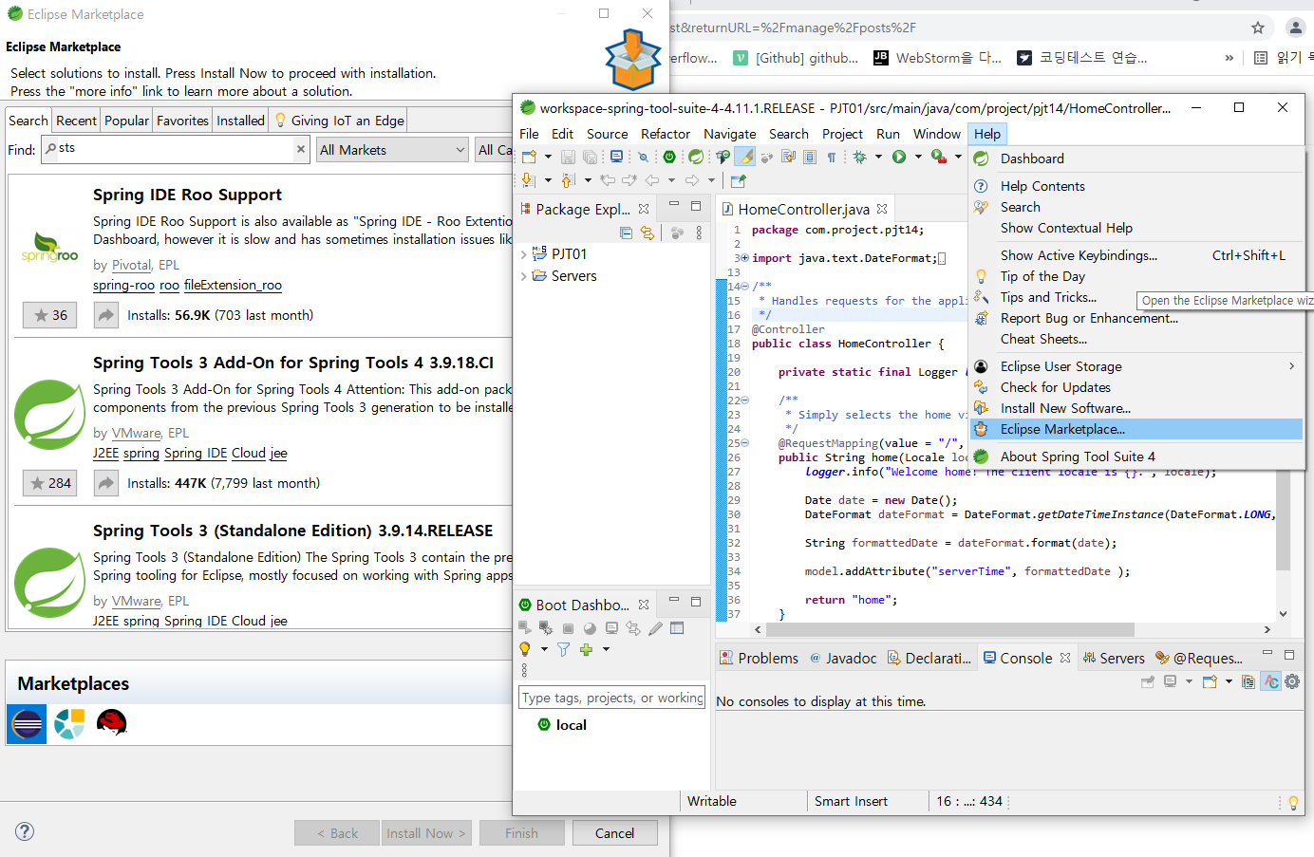Viewport: 1314px width, 857px height.
Task: Toggle the Console ANSI colors icon
Action: tap(1270, 681)
